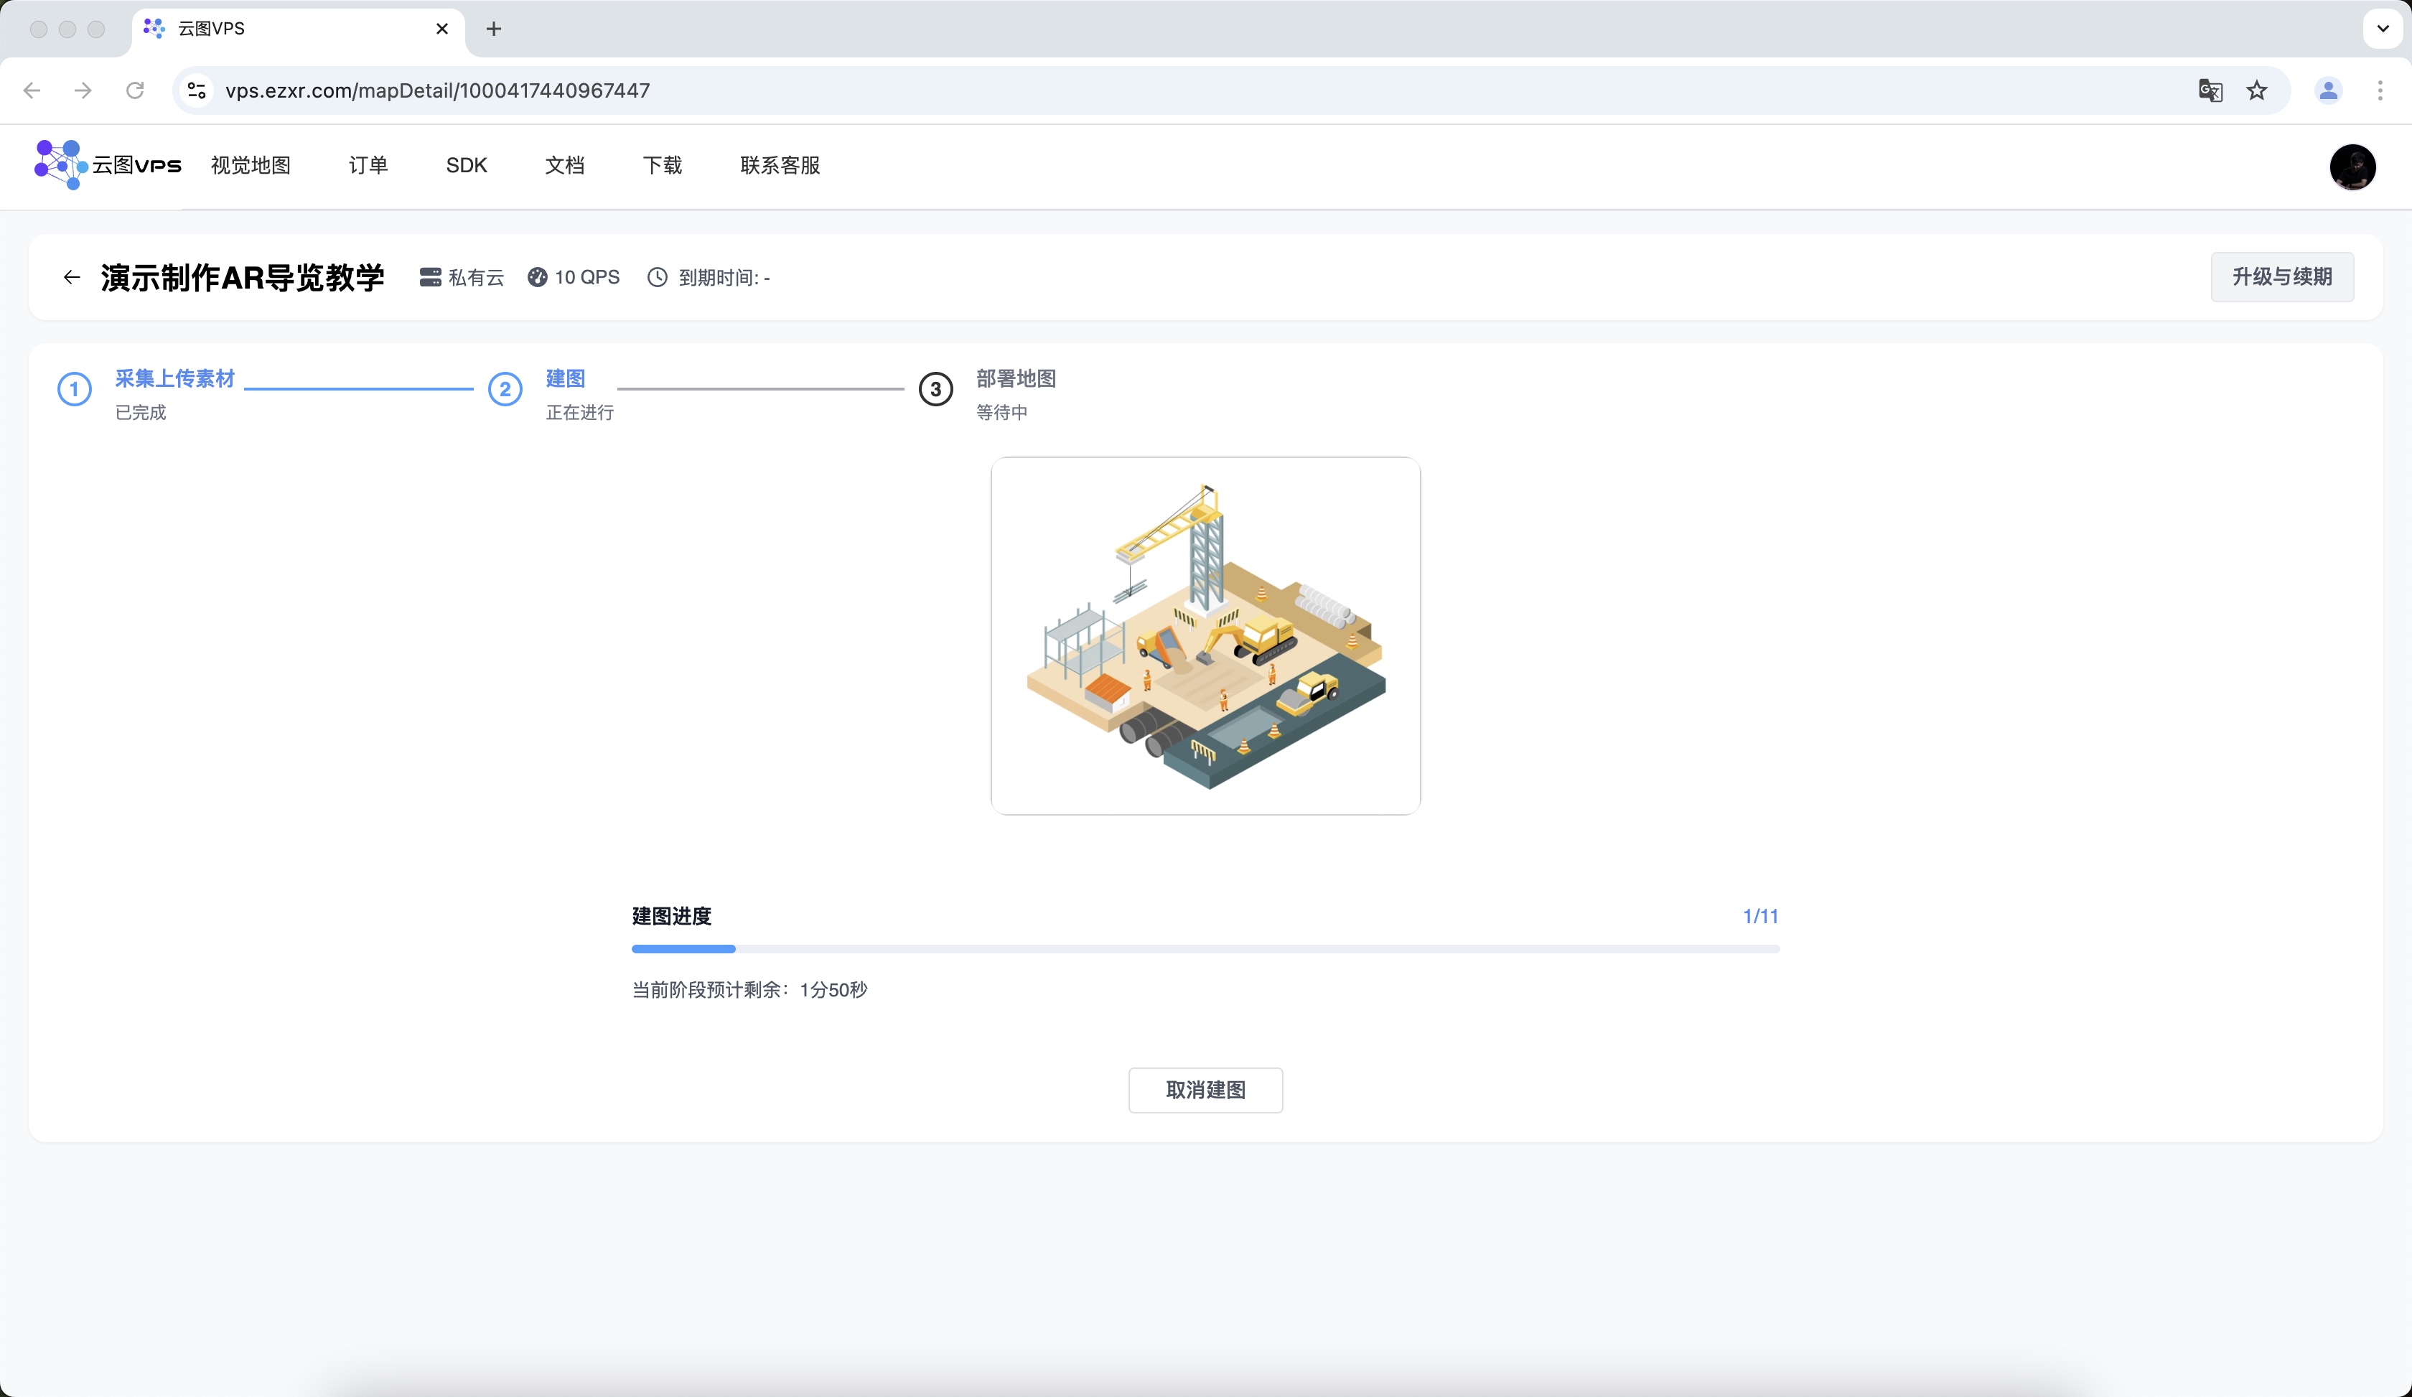
Task: Open the 视觉地图 menu item
Action: pyautogui.click(x=251, y=166)
